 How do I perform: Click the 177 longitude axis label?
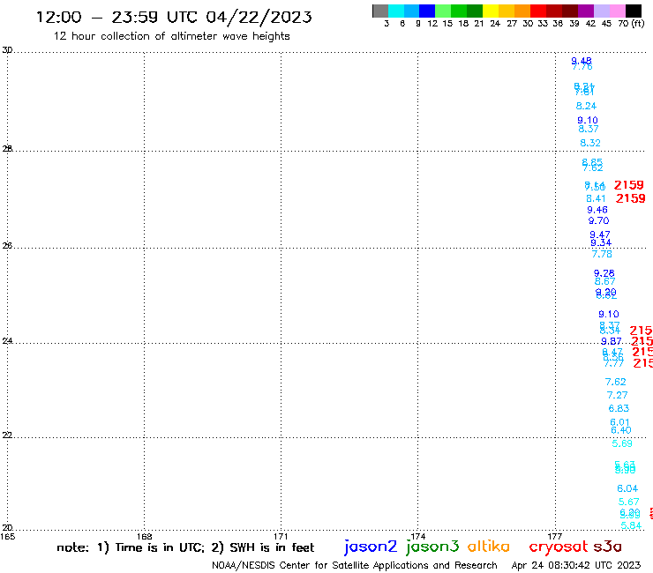(555, 536)
